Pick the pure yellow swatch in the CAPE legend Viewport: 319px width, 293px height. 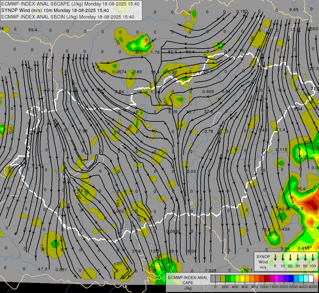click(242, 279)
